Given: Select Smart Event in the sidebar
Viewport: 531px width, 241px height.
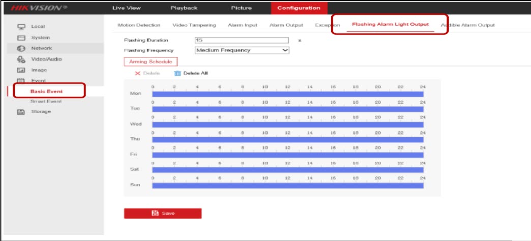Looking at the screenshot, I should click(46, 101).
